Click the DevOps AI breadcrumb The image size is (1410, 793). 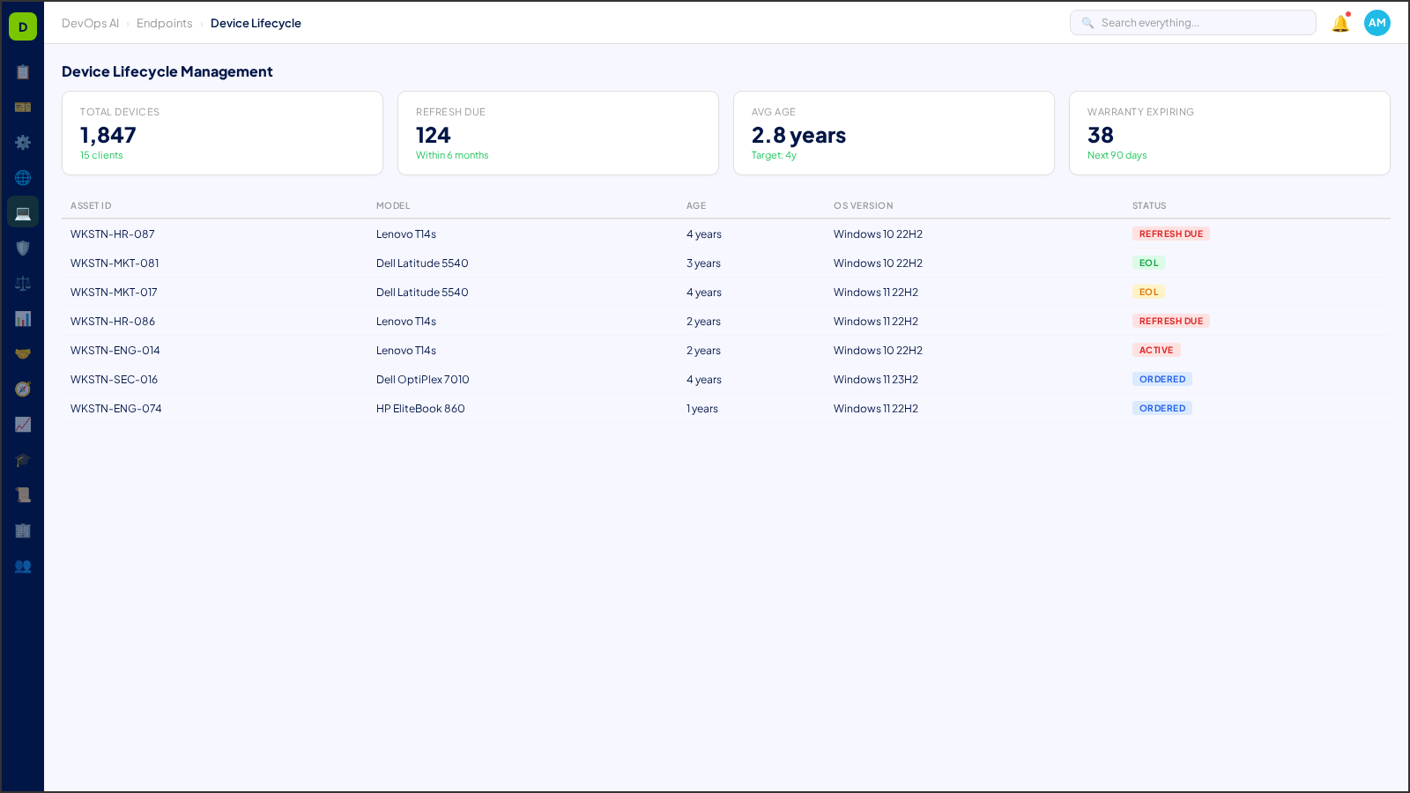click(90, 23)
